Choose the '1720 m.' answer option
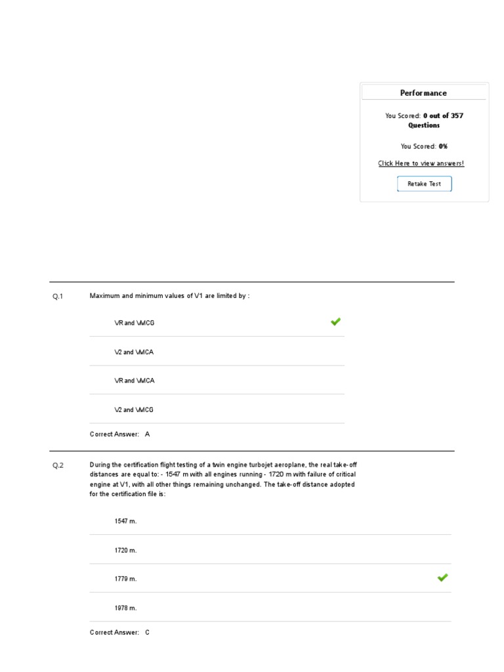 (125, 550)
